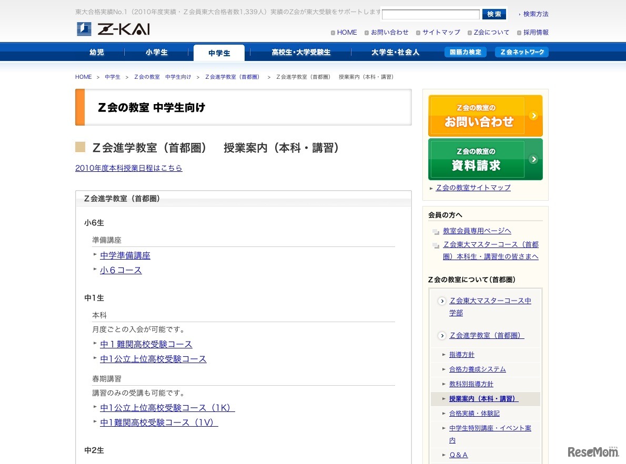Open the 中1難関高校受験コース link
Viewport: 626px width, 464px height.
[146, 344]
